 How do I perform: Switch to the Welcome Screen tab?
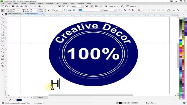tap(15, 14)
